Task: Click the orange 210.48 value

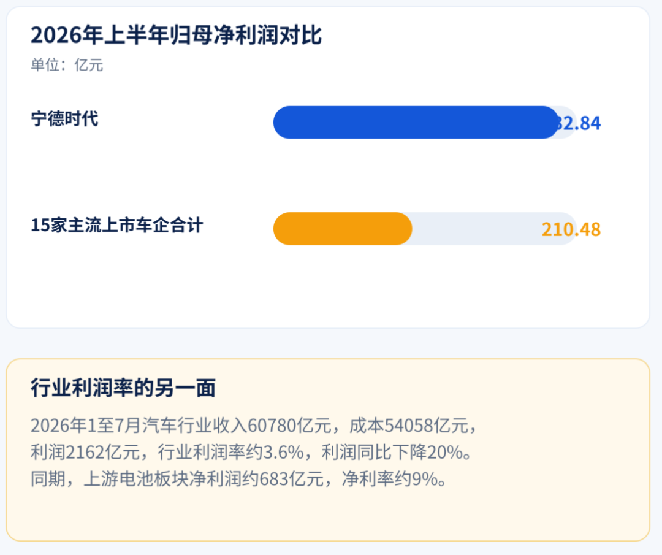Action: 571,229
